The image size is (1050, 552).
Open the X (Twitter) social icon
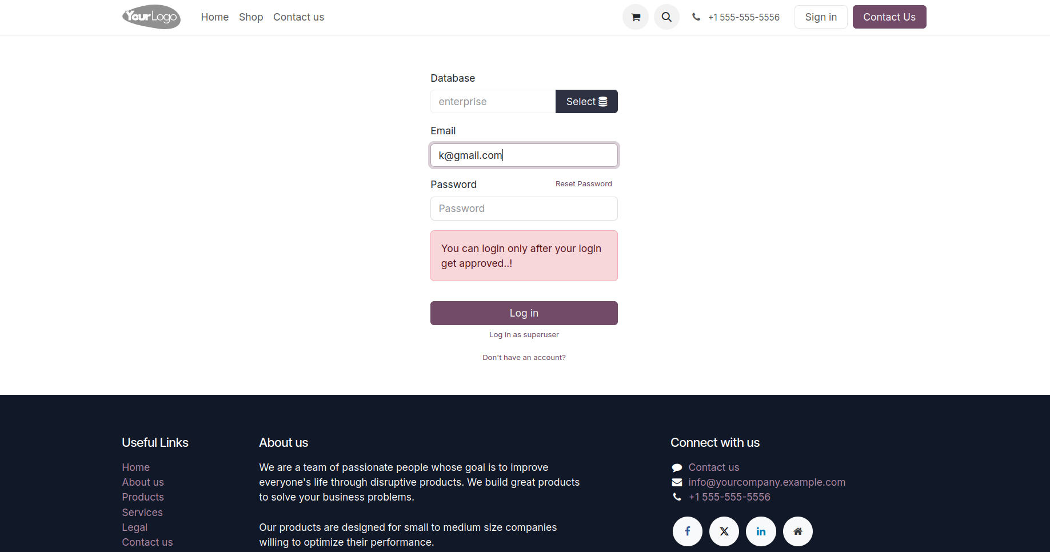[724, 531]
